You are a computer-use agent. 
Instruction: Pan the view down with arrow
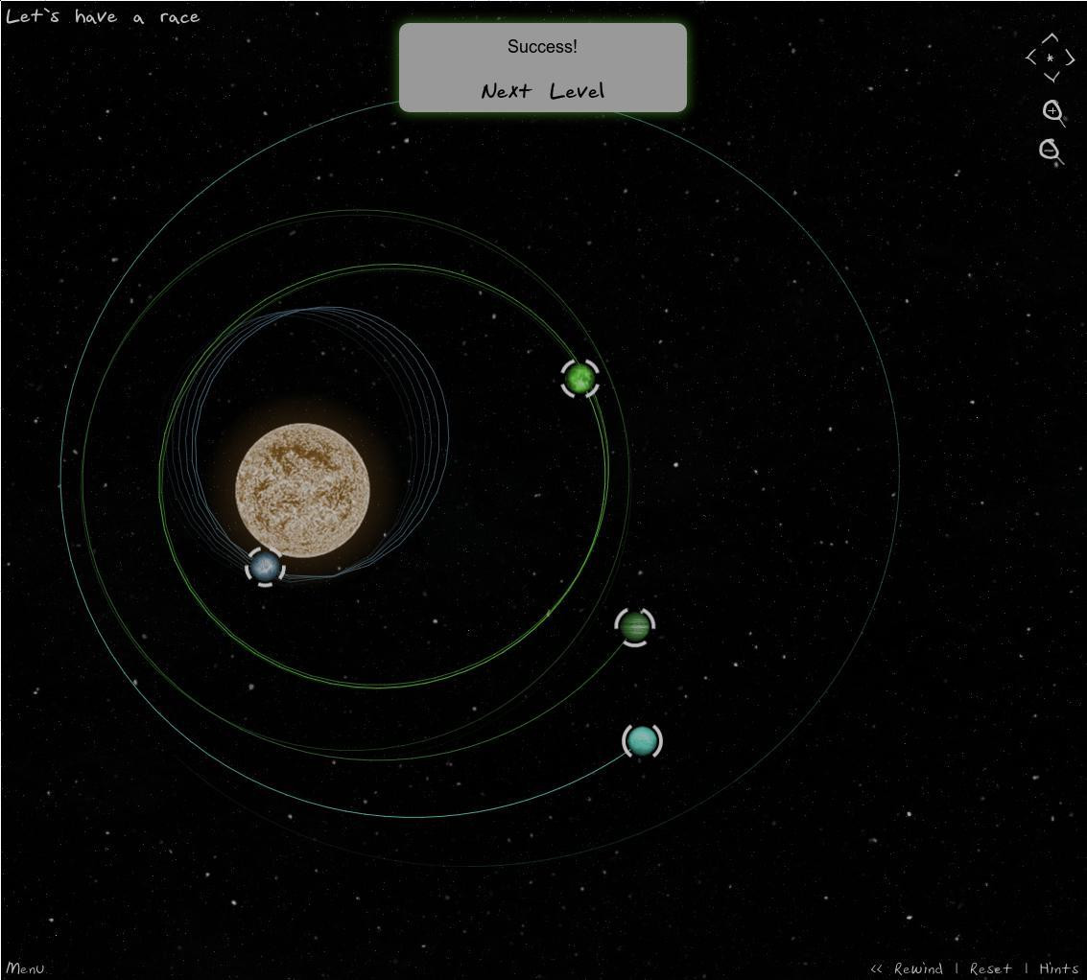coord(1051,77)
